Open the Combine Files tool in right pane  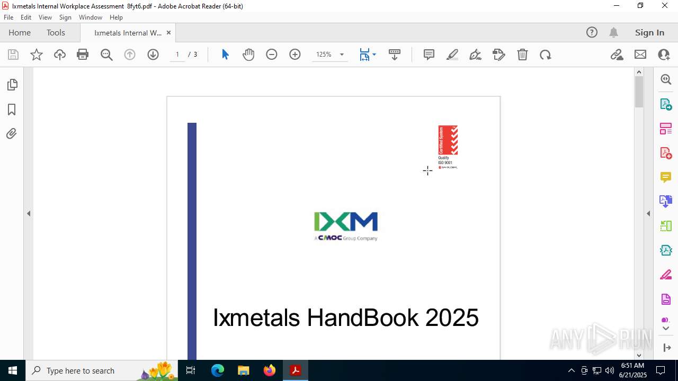click(x=666, y=201)
